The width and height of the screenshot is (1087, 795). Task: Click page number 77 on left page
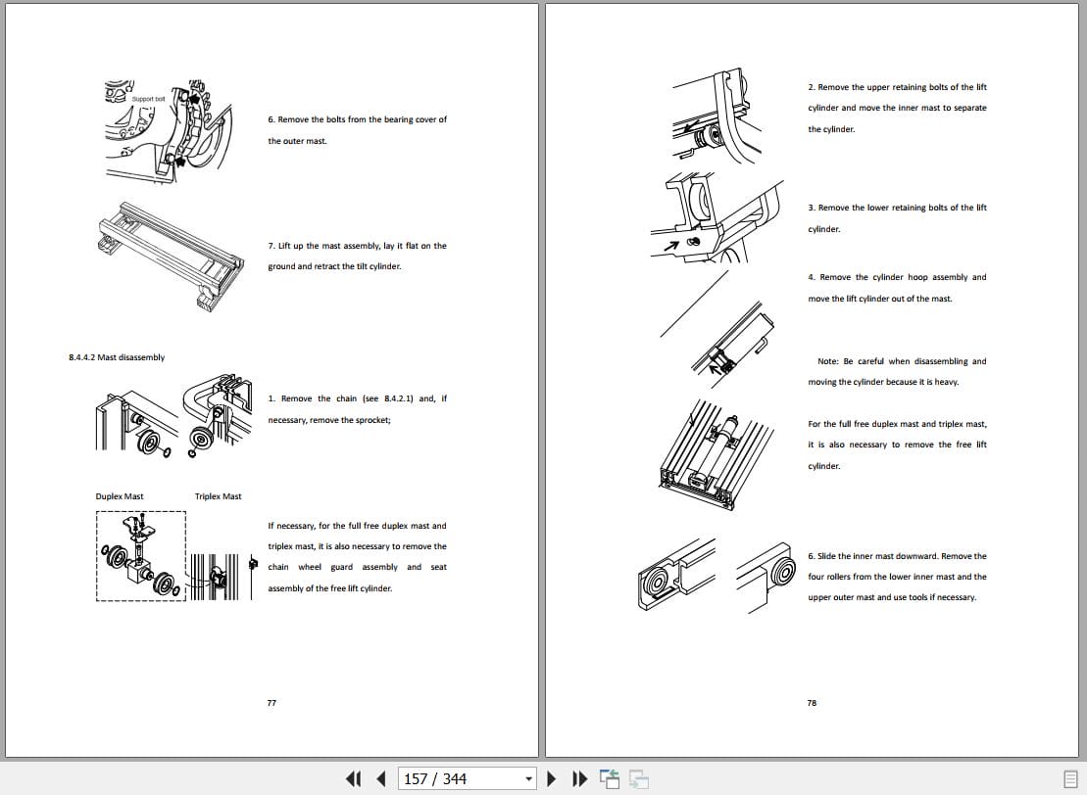tap(272, 703)
